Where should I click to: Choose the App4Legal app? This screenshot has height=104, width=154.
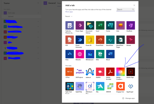[131, 86]
